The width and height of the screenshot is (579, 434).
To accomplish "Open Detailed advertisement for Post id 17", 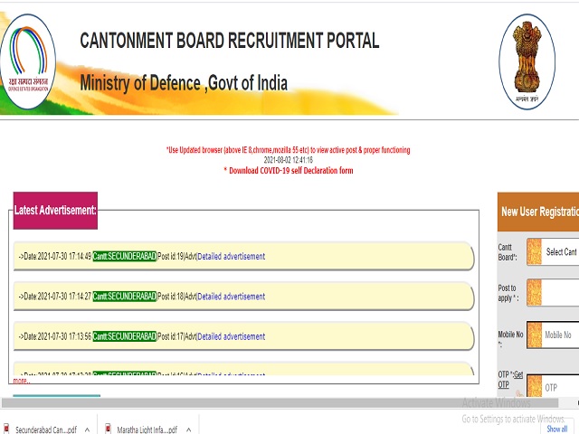I will pyautogui.click(x=232, y=336).
